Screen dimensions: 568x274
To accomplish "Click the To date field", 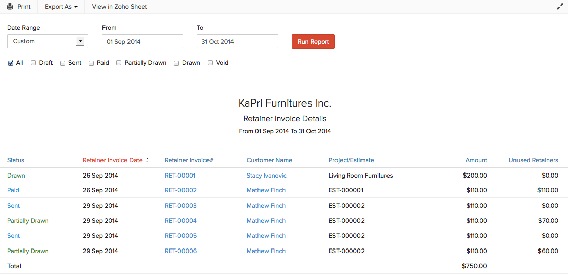I will point(237,41).
